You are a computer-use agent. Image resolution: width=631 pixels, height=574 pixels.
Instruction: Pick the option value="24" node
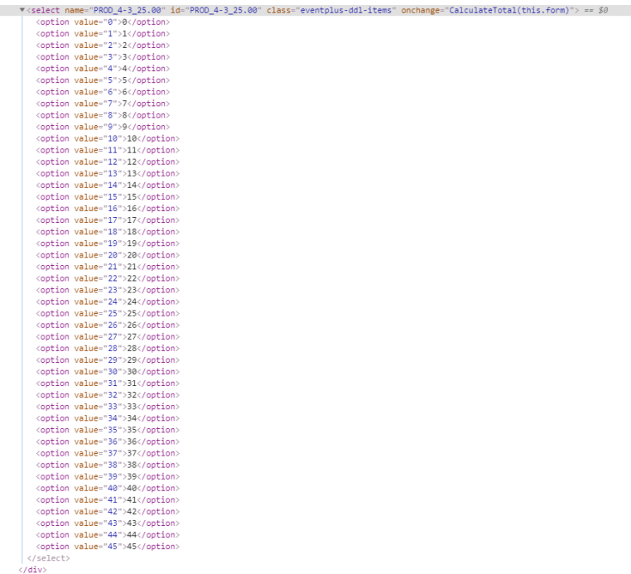point(108,301)
